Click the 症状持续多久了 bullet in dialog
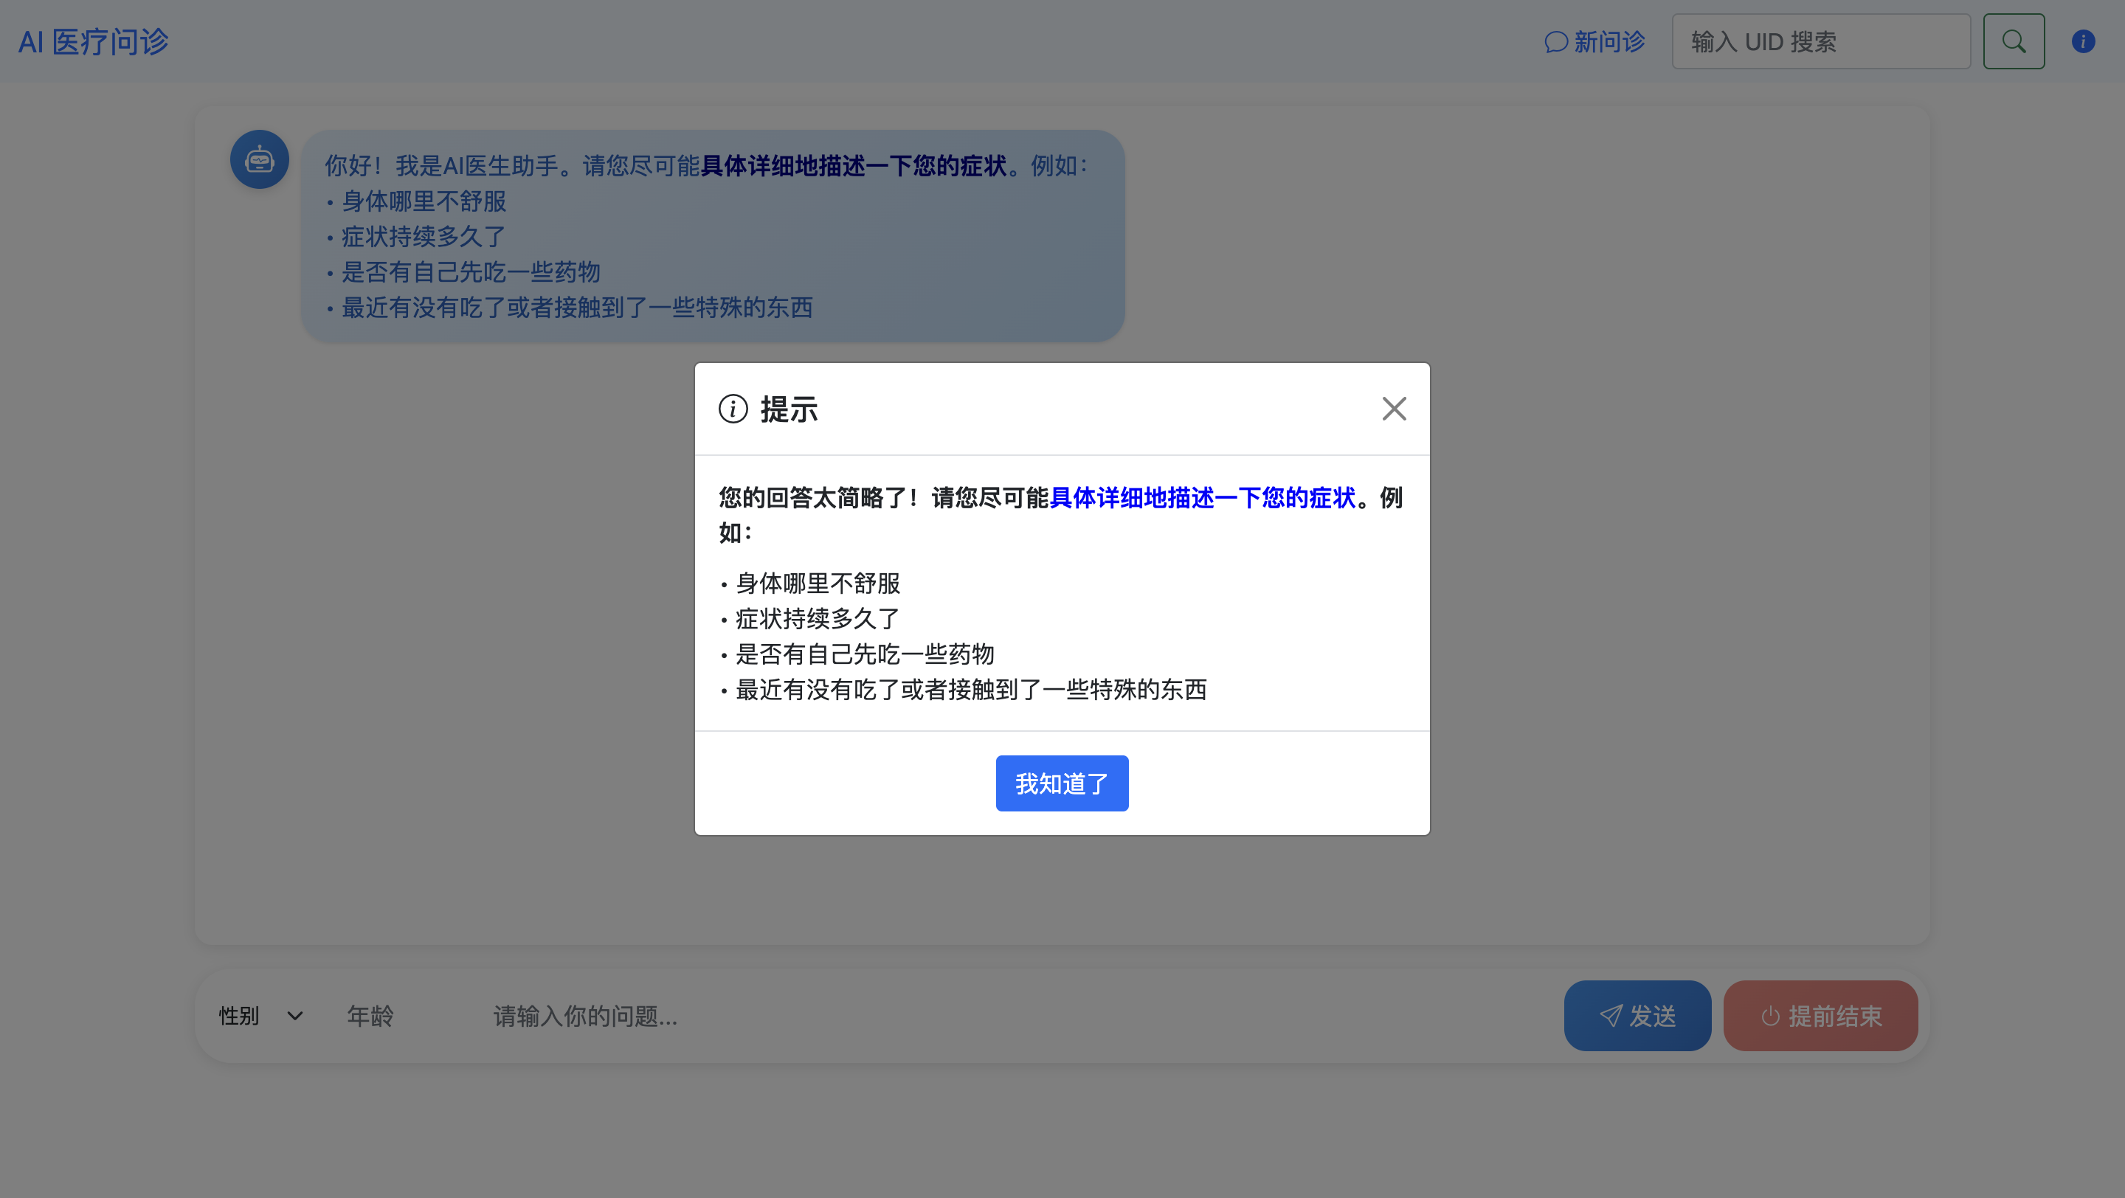 [817, 618]
